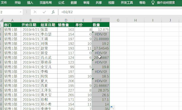Screen dimensions: 182x110
Task: Select column G header
Action: point(118,20)
